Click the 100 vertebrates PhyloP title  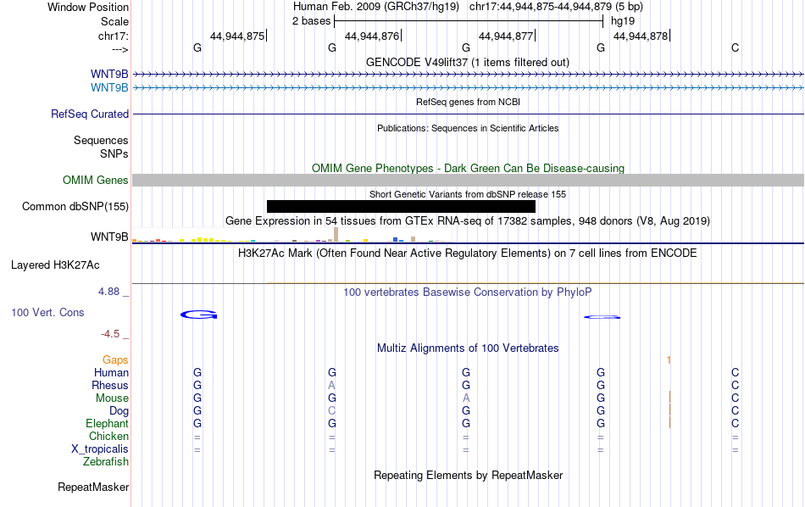467,292
